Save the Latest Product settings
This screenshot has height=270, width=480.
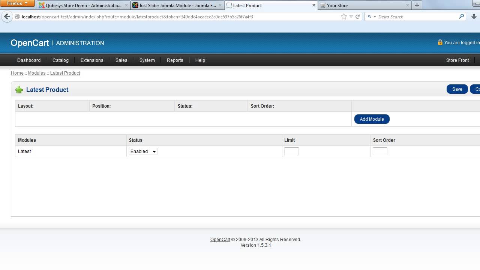(457, 89)
